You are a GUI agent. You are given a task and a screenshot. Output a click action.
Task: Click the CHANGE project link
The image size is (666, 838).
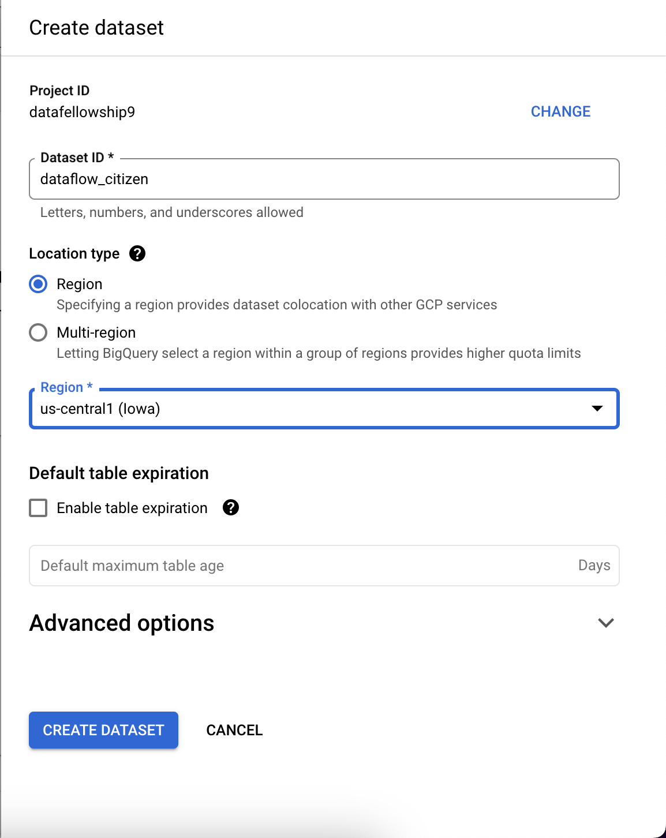tap(560, 111)
